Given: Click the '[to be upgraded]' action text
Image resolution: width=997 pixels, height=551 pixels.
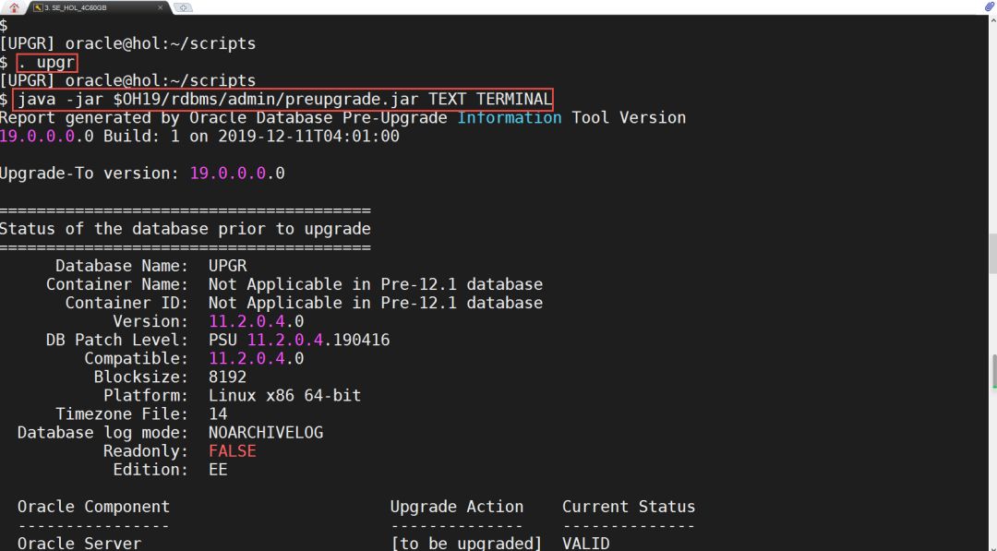Looking at the screenshot, I should pyautogui.click(x=466, y=544).
